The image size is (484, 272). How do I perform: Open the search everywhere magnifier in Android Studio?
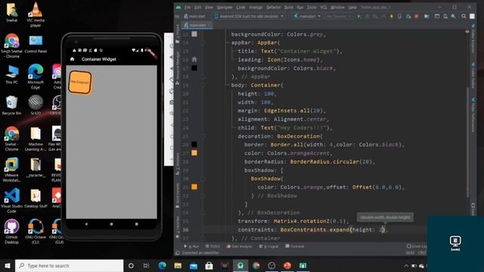pos(464,16)
